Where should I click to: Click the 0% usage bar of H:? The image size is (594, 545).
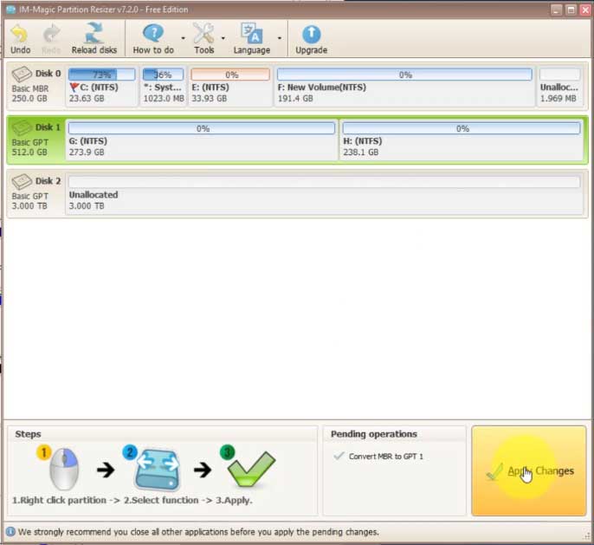462,128
